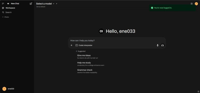Click Set as default link

41,7
